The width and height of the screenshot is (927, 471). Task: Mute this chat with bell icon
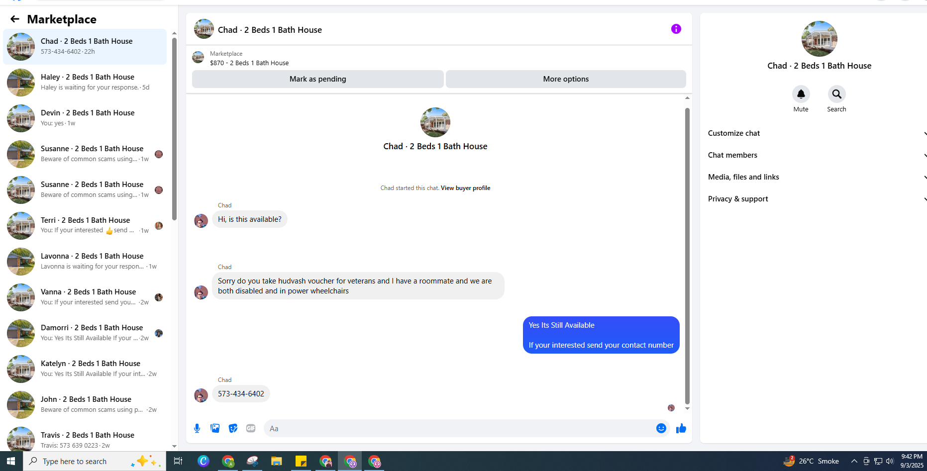(801, 94)
